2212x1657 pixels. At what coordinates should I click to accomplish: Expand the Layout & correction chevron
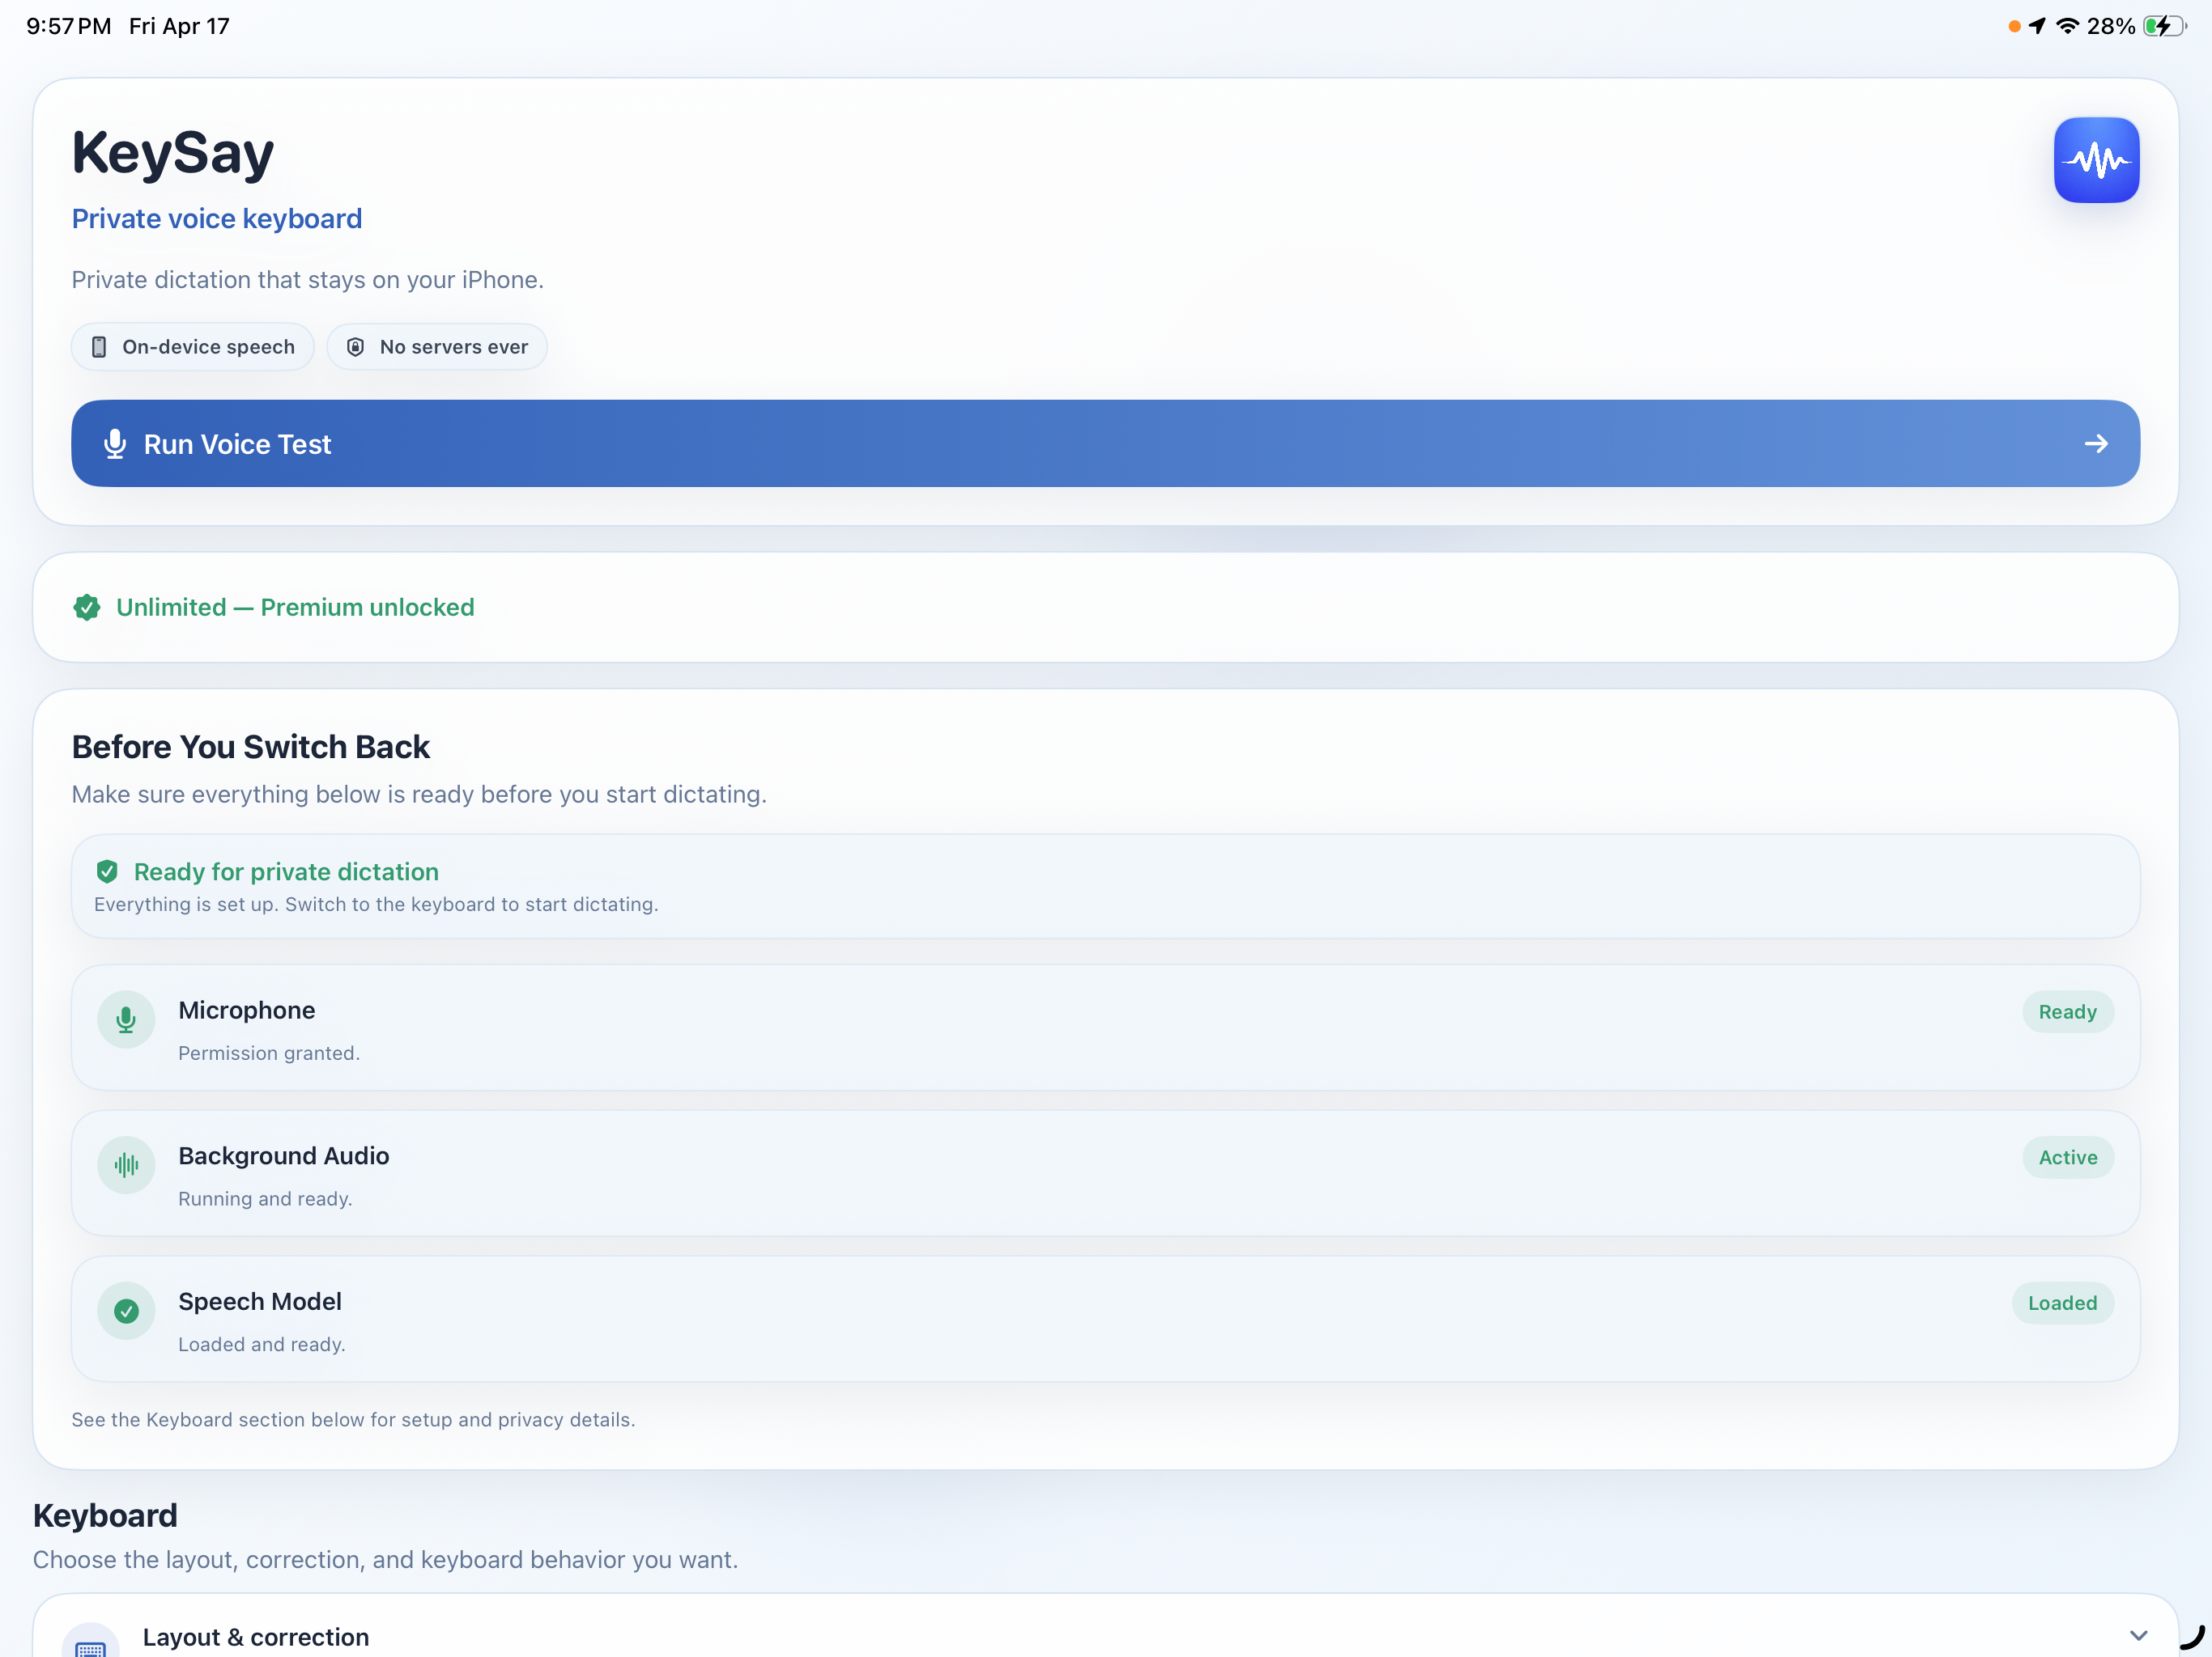click(x=2138, y=1636)
